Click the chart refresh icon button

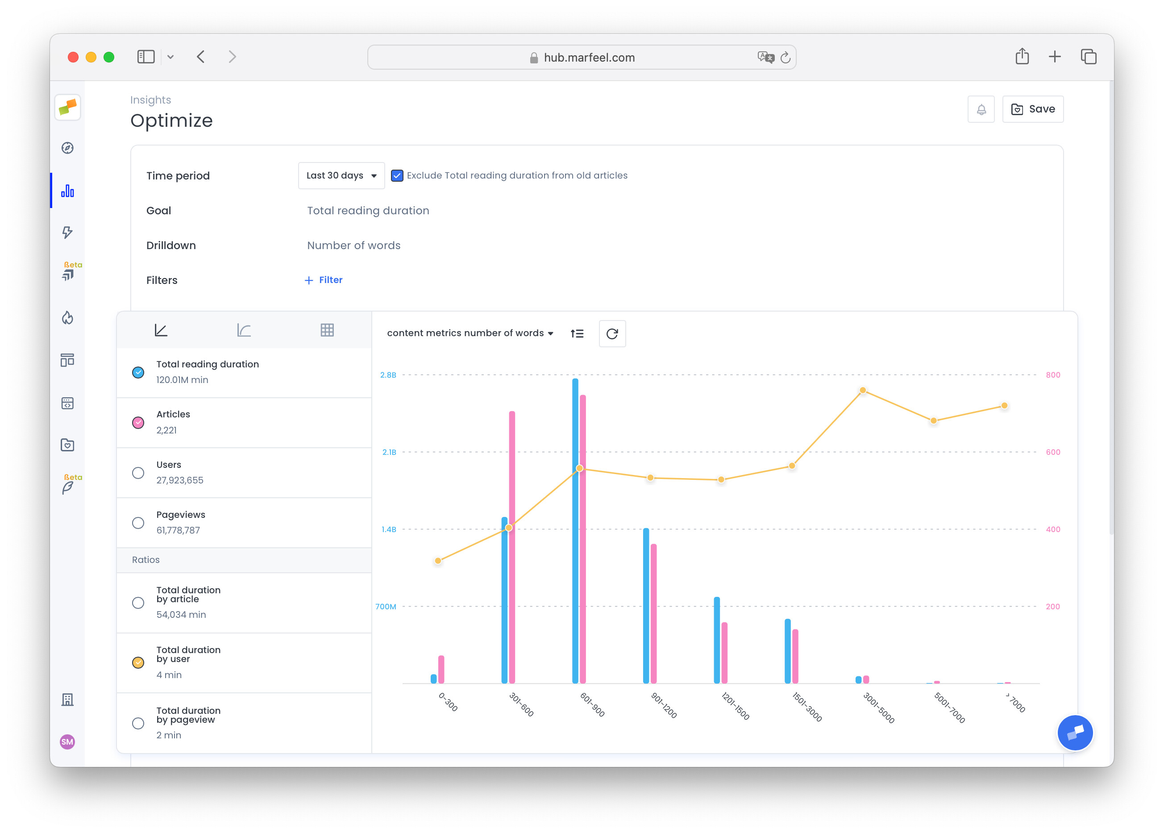click(612, 334)
